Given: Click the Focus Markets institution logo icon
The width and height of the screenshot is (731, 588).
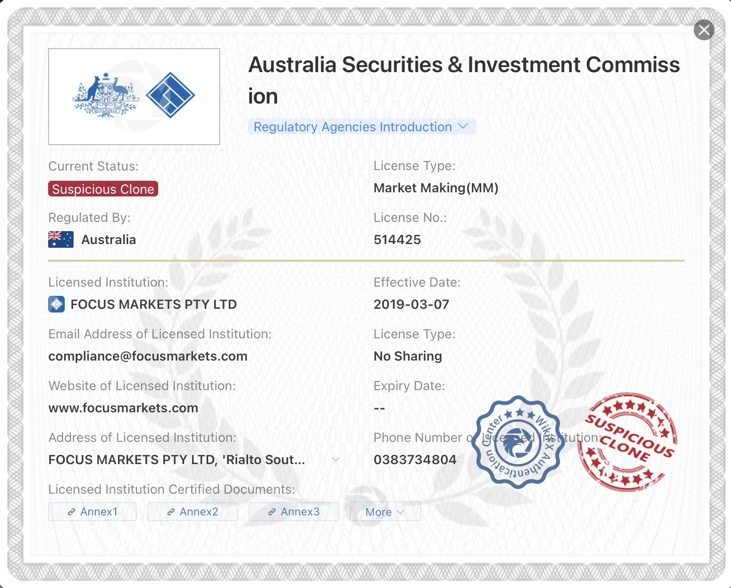Looking at the screenshot, I should click(x=56, y=304).
